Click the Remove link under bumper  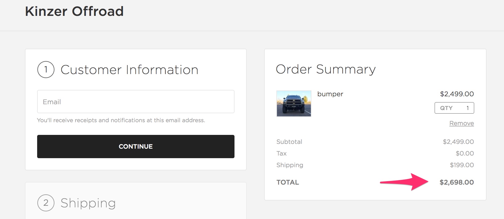[x=461, y=123]
